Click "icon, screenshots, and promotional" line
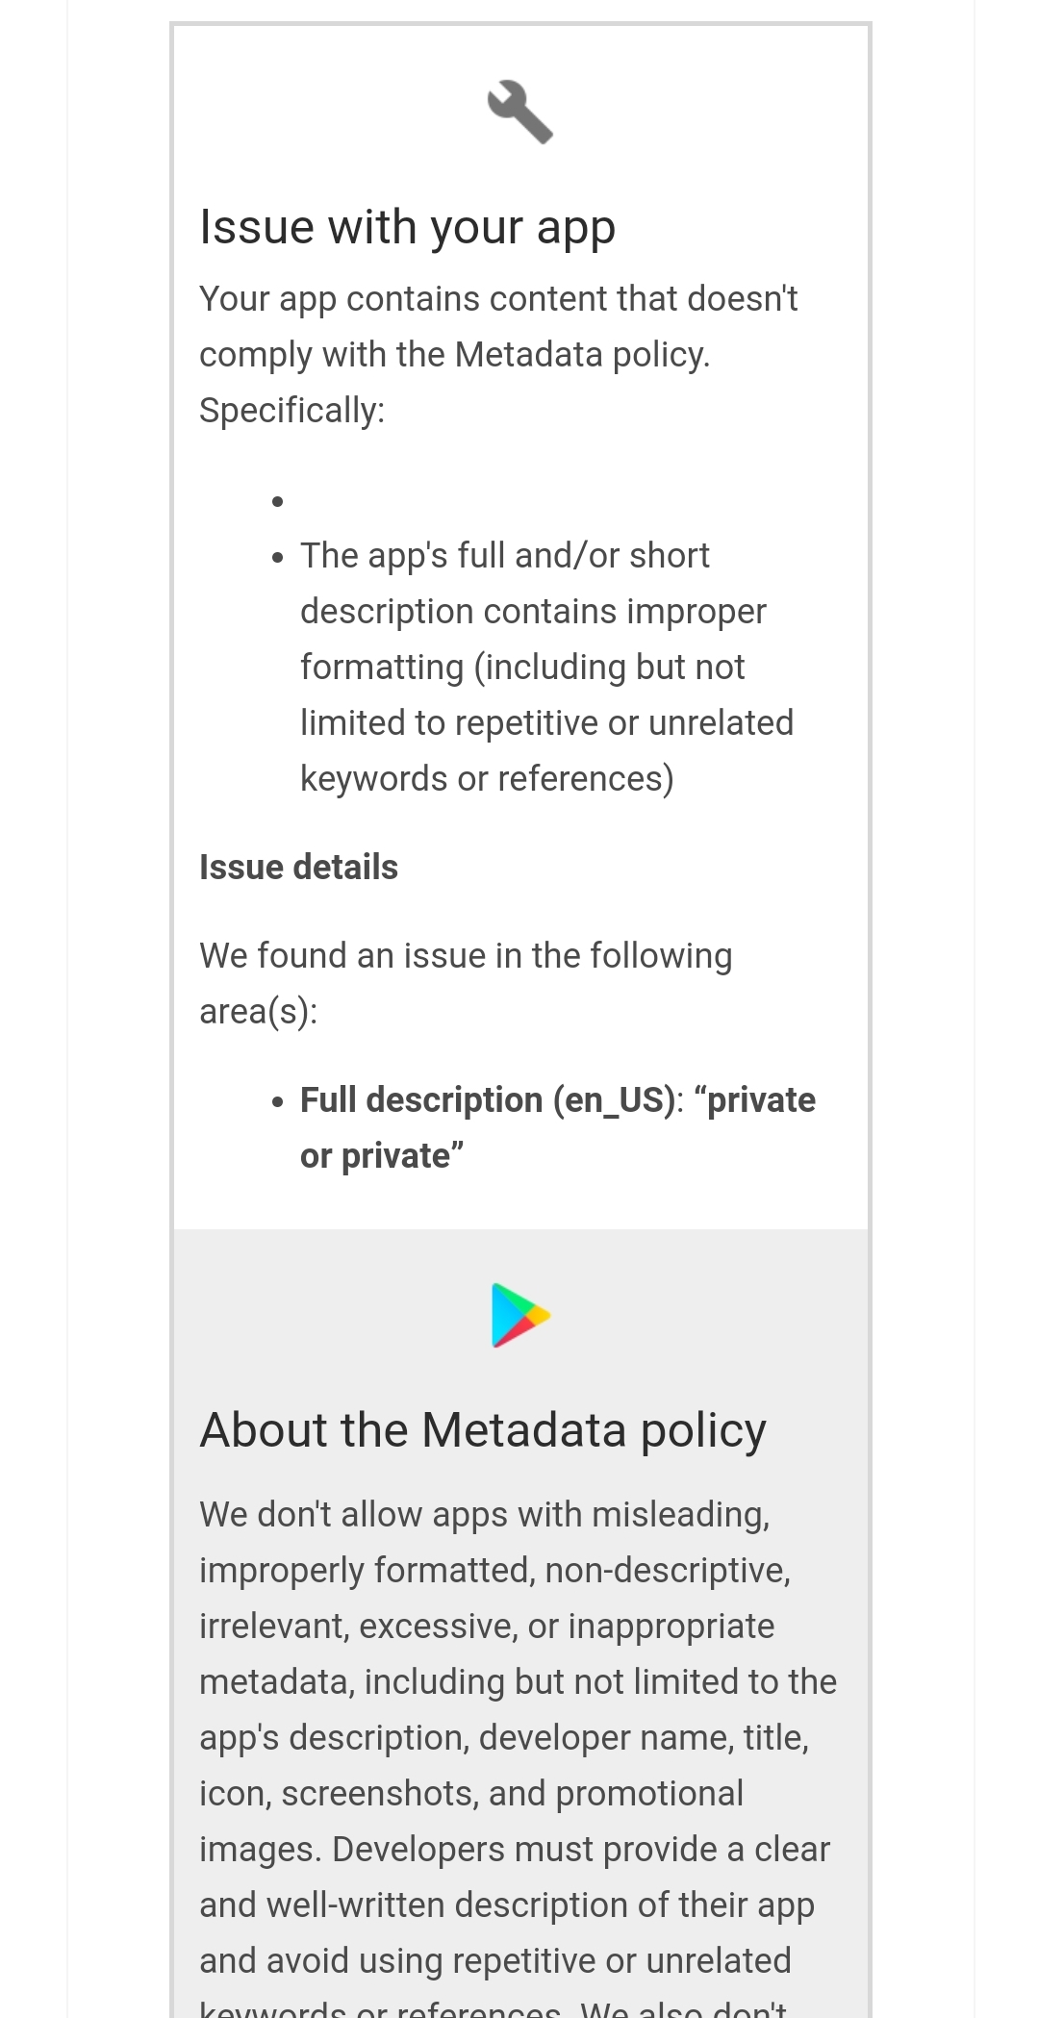Image resolution: width=1038 pixels, height=2018 pixels. 471,1793
